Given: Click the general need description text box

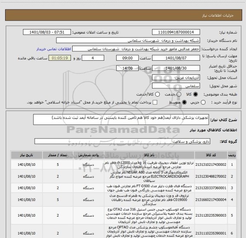Looking at the screenshot, I should 121,120.
